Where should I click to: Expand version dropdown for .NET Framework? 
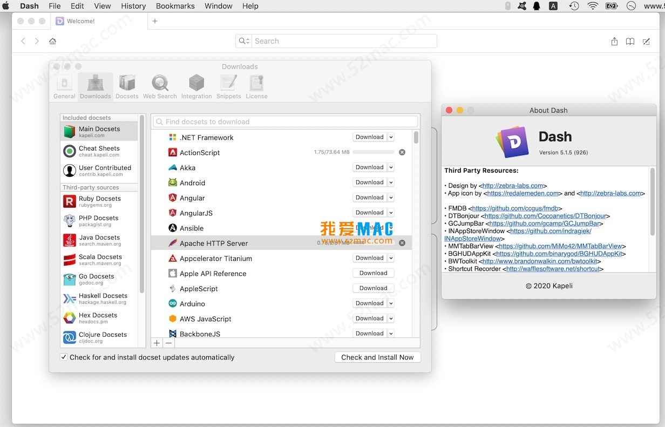pos(391,137)
